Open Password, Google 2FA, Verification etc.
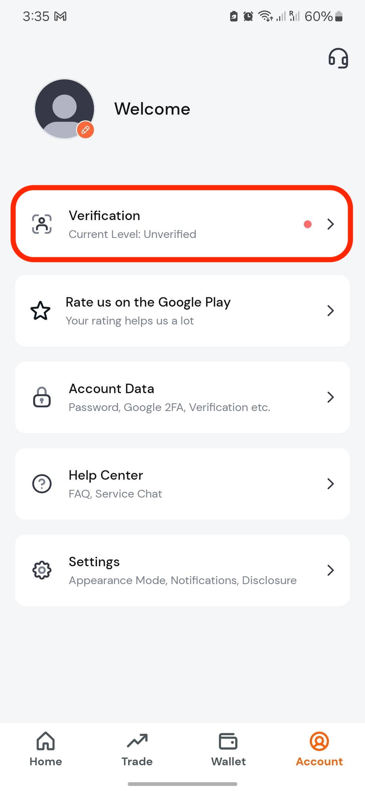The width and height of the screenshot is (365, 791). click(170, 407)
